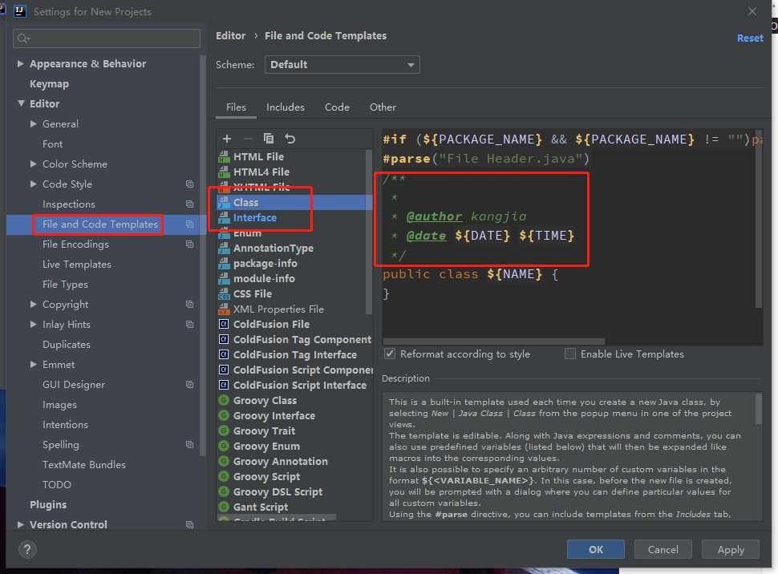Click the HTML File template icon

(x=225, y=157)
